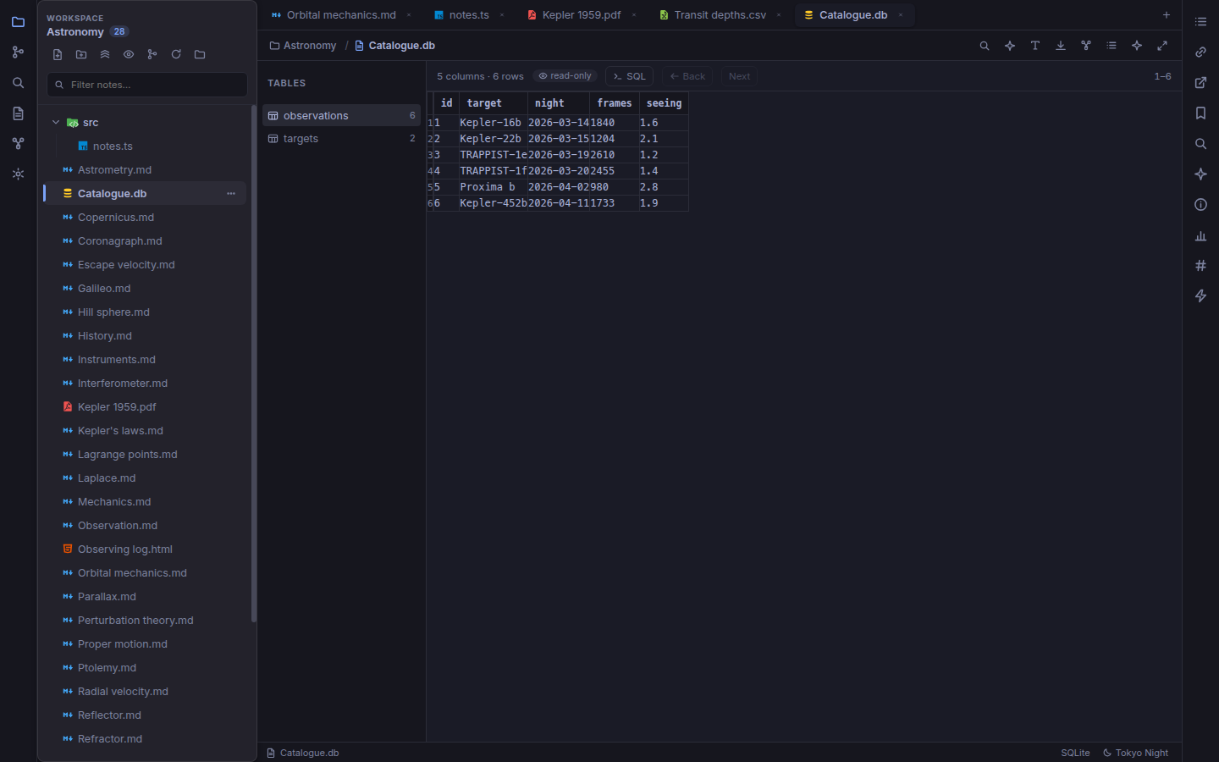Click the lightning bolt icon
Image resolution: width=1219 pixels, height=762 pixels.
click(1200, 296)
